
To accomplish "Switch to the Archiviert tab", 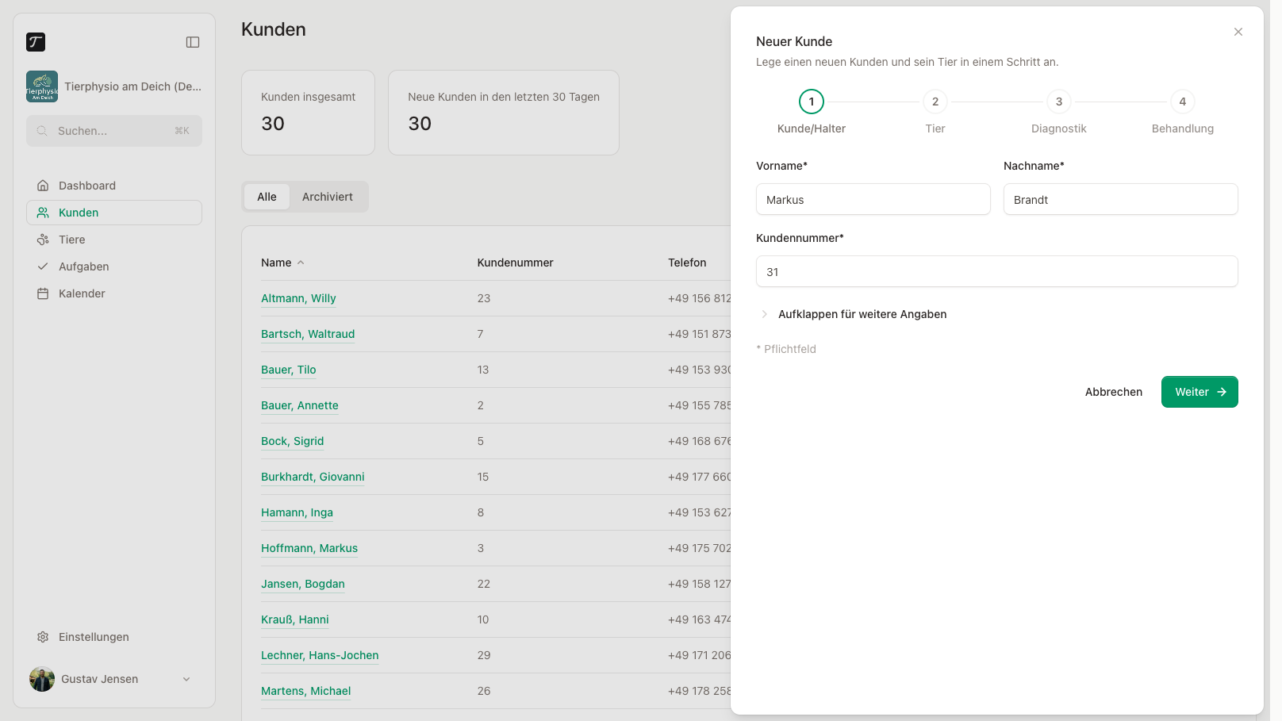I will pos(327,197).
